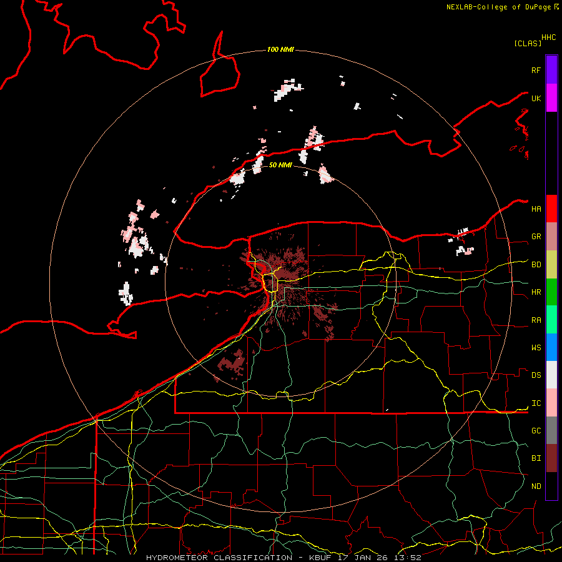Click the GC gray legend swatch
Image resolution: width=562 pixels, height=562 pixels.
[x=551, y=430]
